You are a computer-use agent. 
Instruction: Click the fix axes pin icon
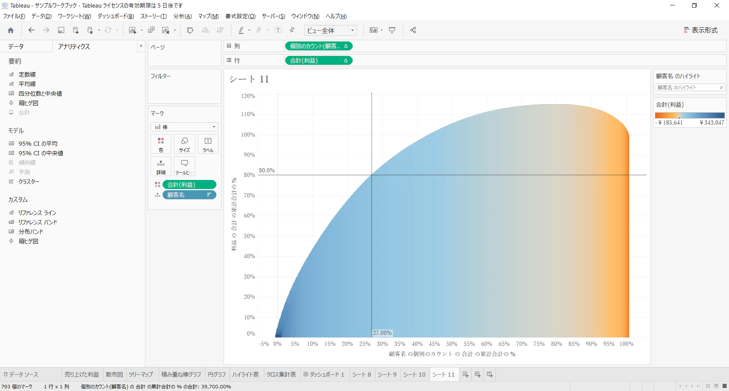click(292, 30)
